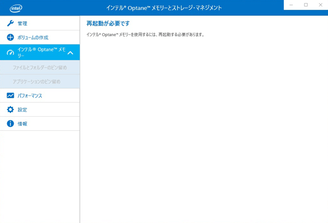Select ファイルとフォルダーのピン留め submenu item
This screenshot has height=223, width=328.
pos(40,68)
